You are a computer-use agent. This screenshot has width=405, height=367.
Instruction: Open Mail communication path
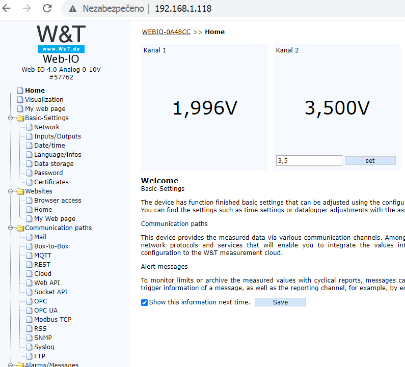tap(40, 237)
